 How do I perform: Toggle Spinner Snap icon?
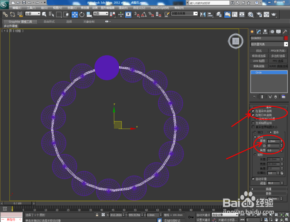click(159, 14)
